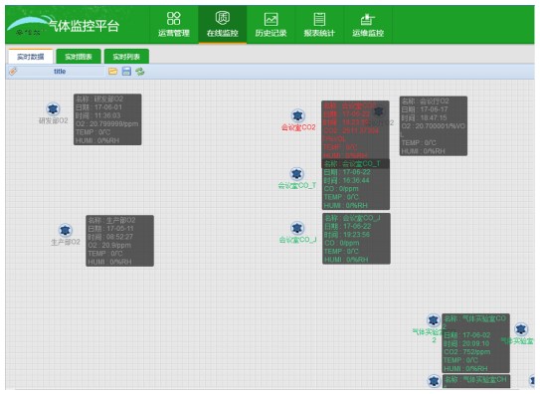Click the save floppy-disk icon
This screenshot has height=394, width=540.
[x=126, y=72]
